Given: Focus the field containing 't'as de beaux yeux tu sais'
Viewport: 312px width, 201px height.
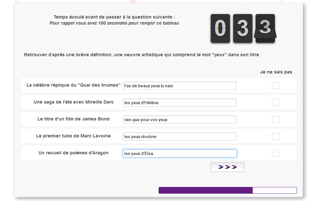Looking at the screenshot, I should 179,86.
